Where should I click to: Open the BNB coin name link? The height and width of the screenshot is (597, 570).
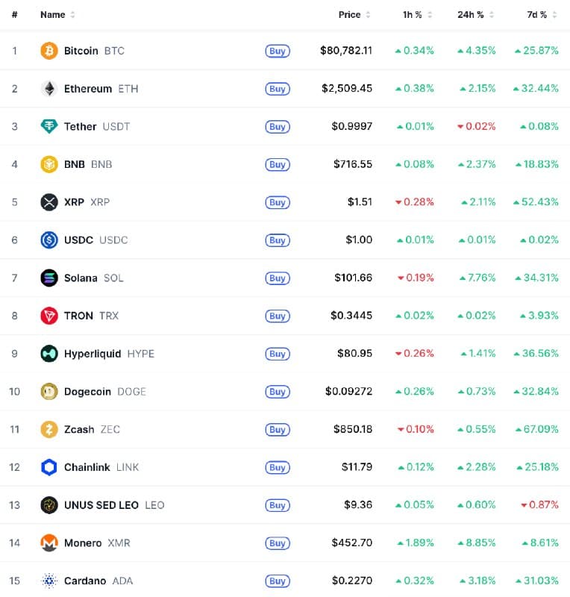pyautogui.click(x=75, y=164)
